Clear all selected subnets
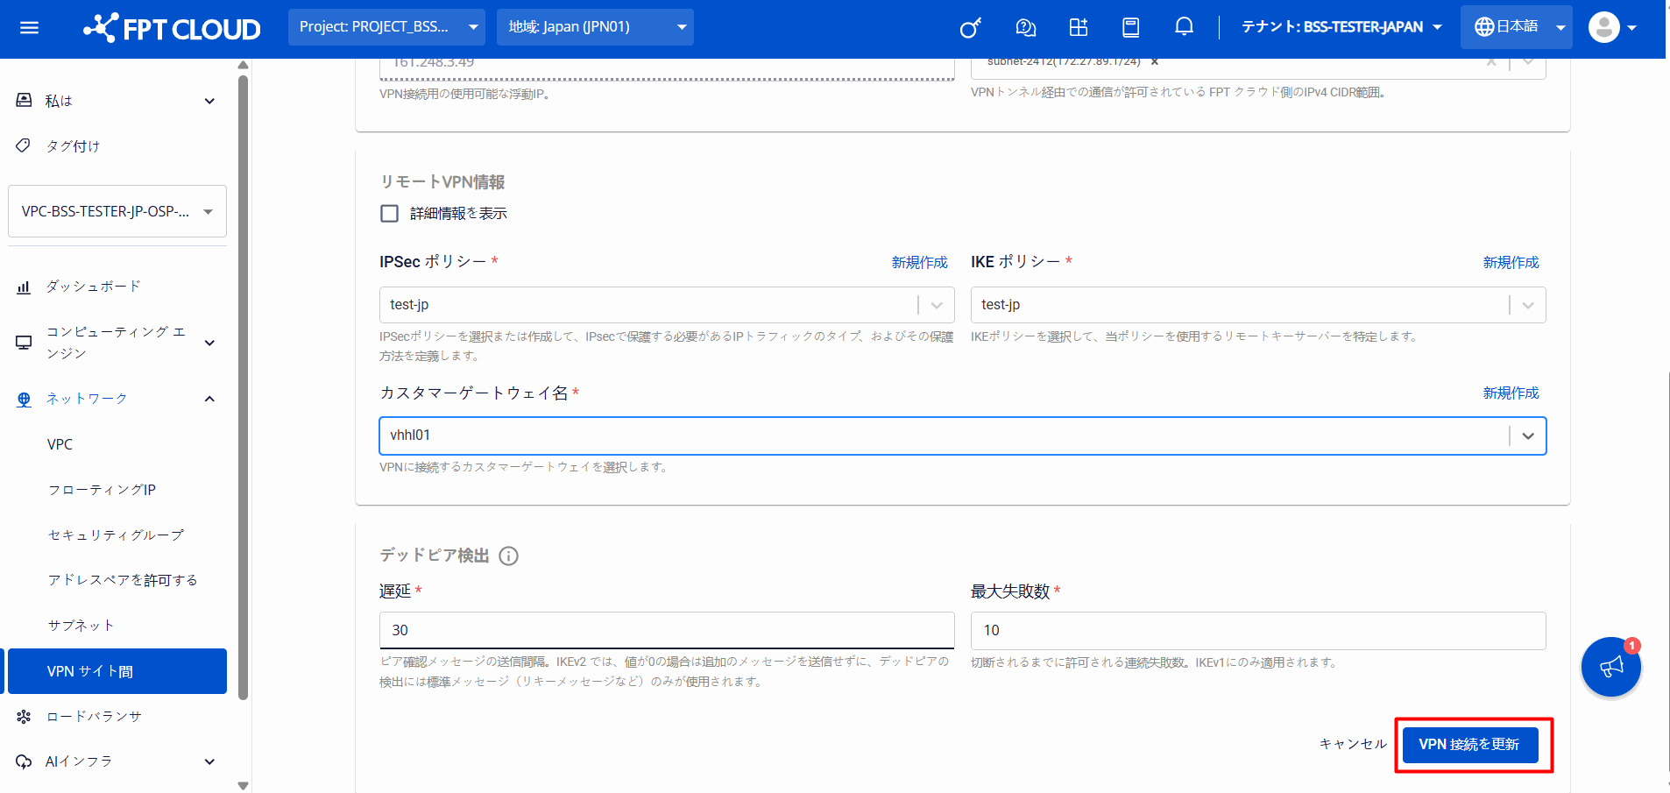Screen dimensions: 1670x793 pyautogui.click(x=1491, y=61)
